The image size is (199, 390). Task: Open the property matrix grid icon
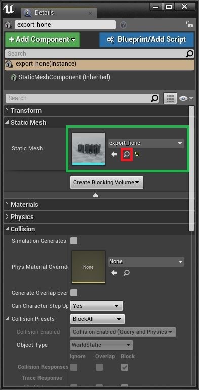click(170, 98)
